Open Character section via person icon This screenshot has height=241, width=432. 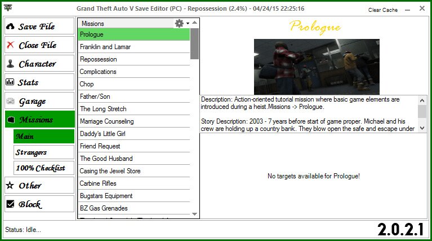tap(10, 64)
